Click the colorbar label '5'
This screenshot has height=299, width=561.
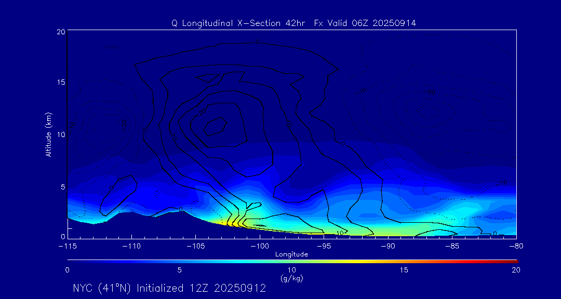click(179, 270)
